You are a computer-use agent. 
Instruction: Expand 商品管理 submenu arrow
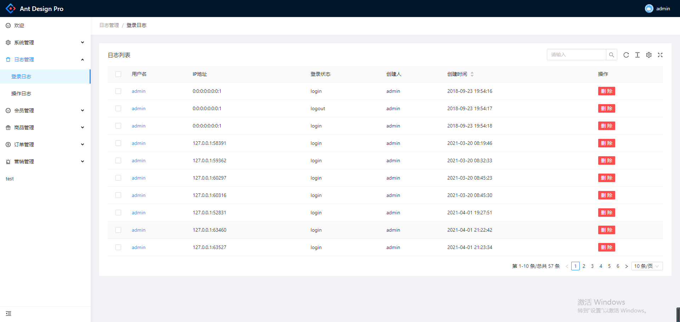coord(83,128)
